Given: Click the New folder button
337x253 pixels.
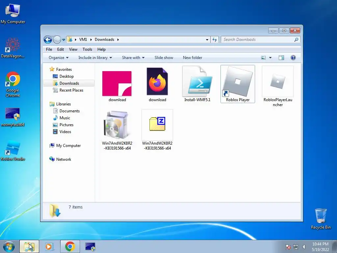Looking at the screenshot, I should click(x=192, y=58).
